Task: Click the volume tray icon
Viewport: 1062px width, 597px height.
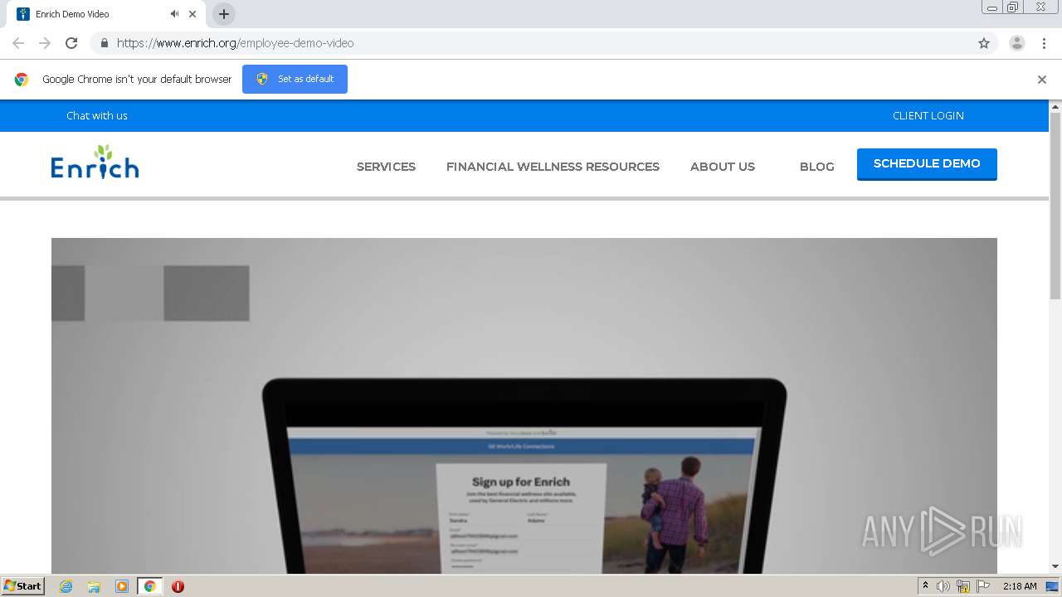Action: pyautogui.click(x=943, y=586)
